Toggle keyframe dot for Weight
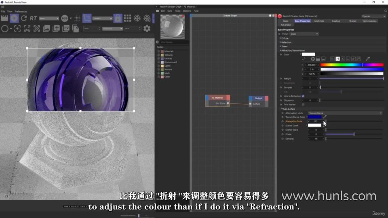The image size is (388, 218). point(281,79)
